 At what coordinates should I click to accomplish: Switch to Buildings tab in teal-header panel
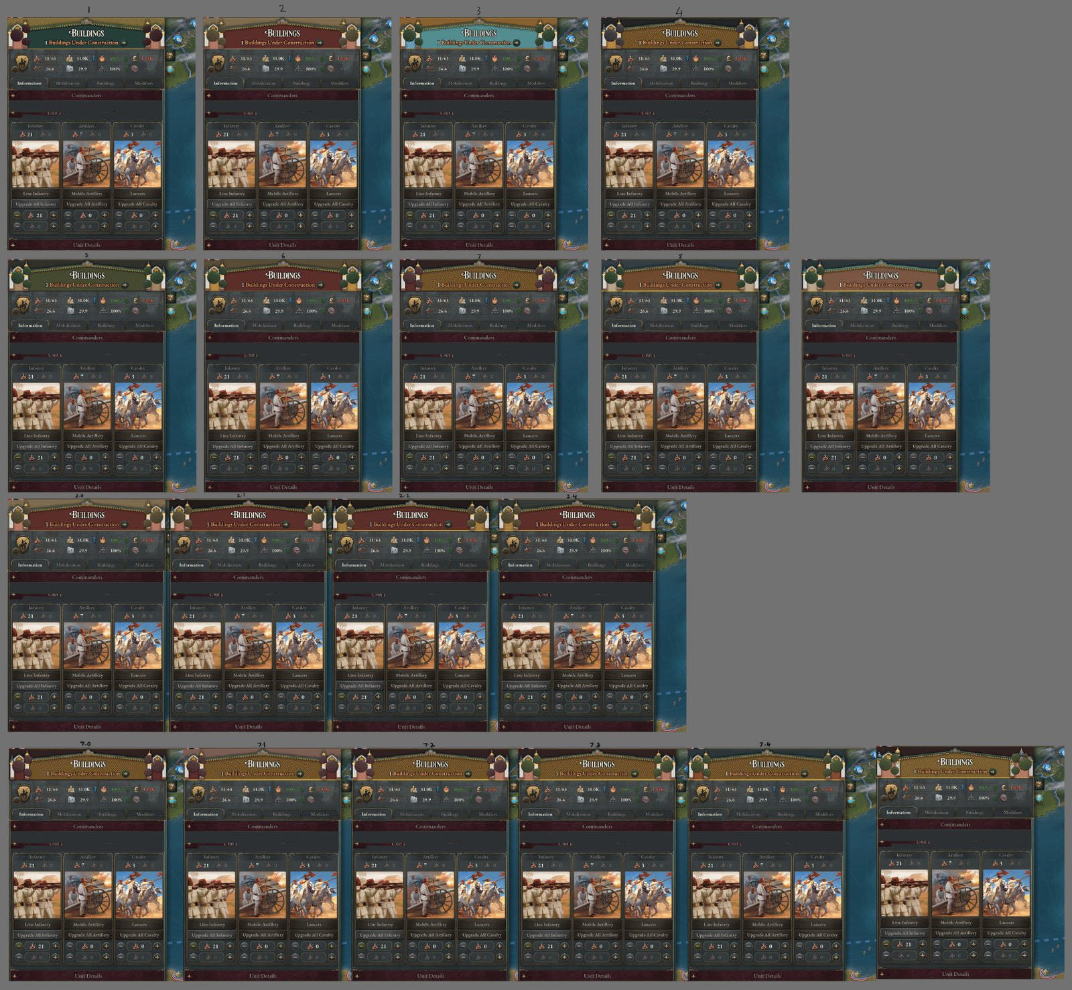(x=498, y=83)
